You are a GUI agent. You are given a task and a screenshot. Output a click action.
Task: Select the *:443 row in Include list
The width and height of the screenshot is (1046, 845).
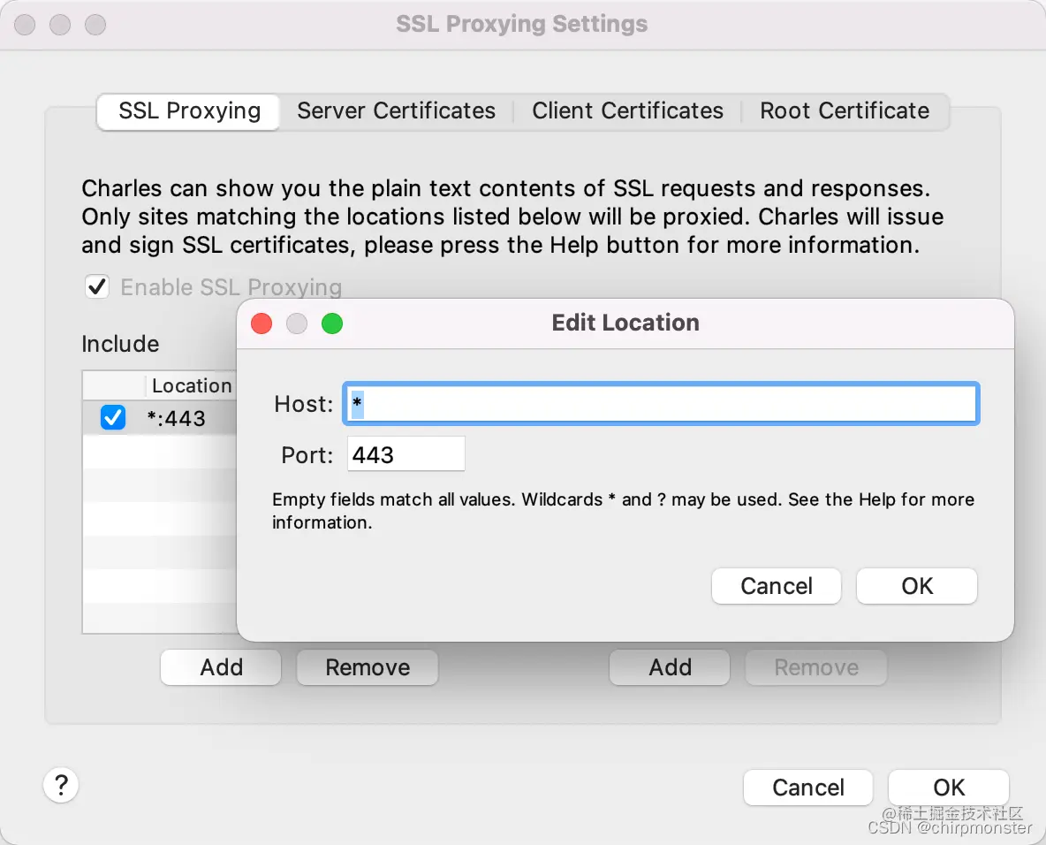coord(159,418)
